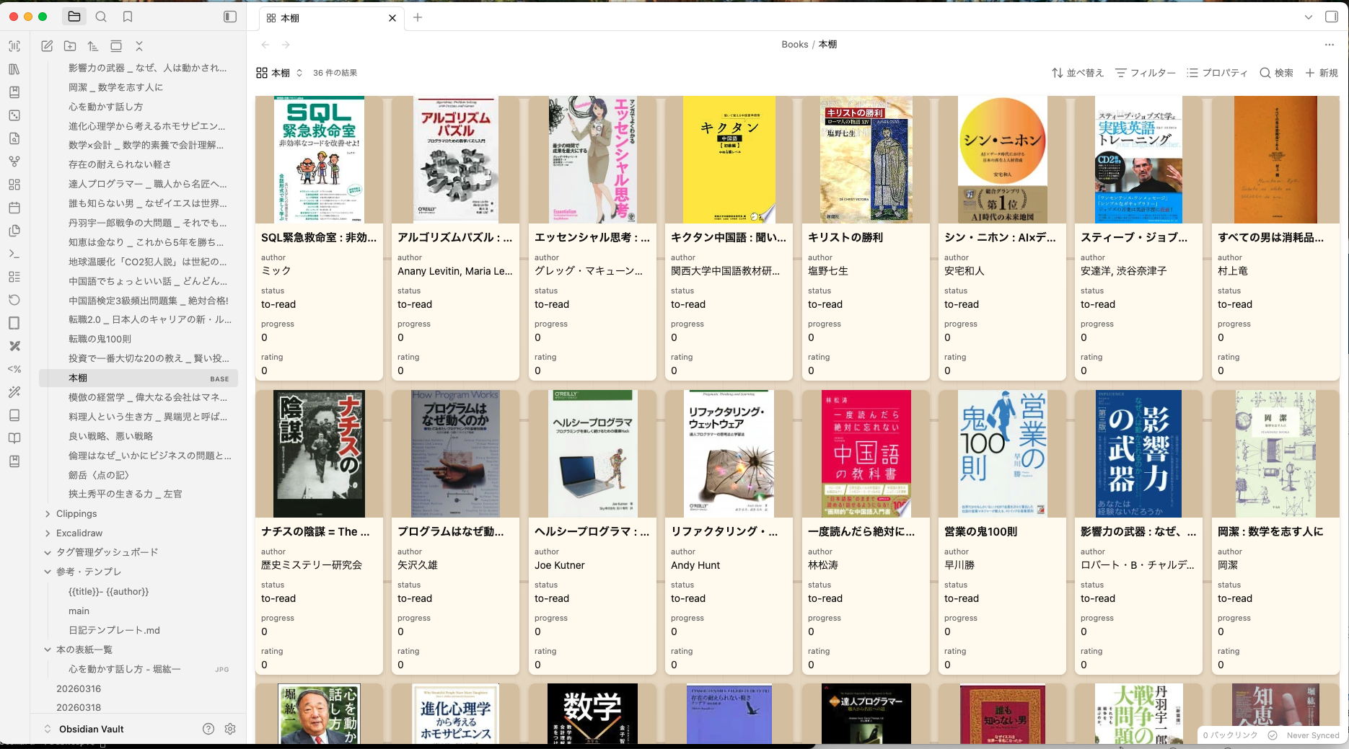1349x749 pixels.
Task: Click the 新規 new item button
Action: (1322, 73)
